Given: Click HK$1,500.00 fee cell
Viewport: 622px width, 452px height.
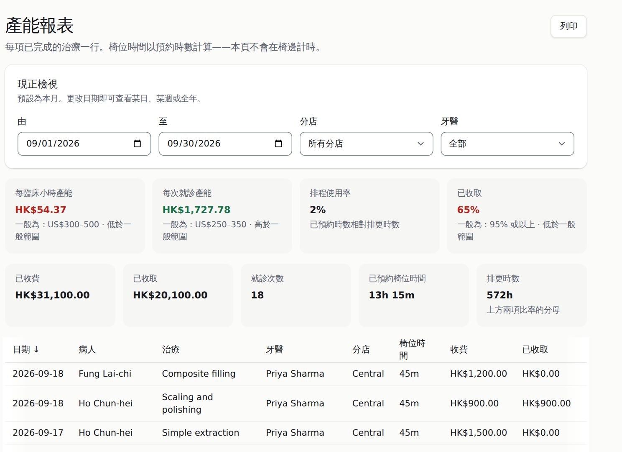Looking at the screenshot, I should click(x=479, y=433).
